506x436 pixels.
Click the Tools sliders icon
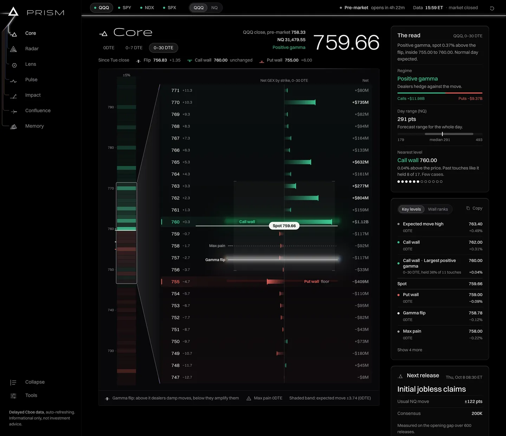[x=13, y=396]
